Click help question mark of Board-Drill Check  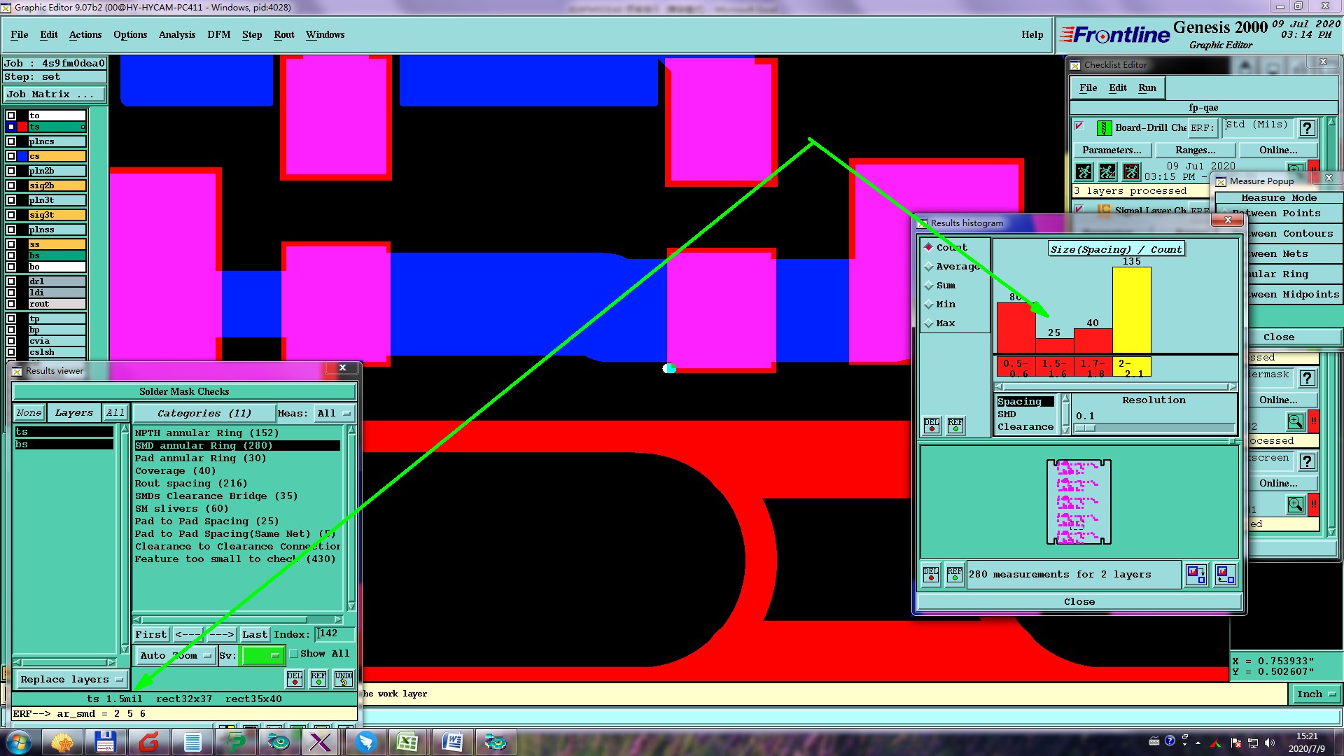coord(1307,128)
